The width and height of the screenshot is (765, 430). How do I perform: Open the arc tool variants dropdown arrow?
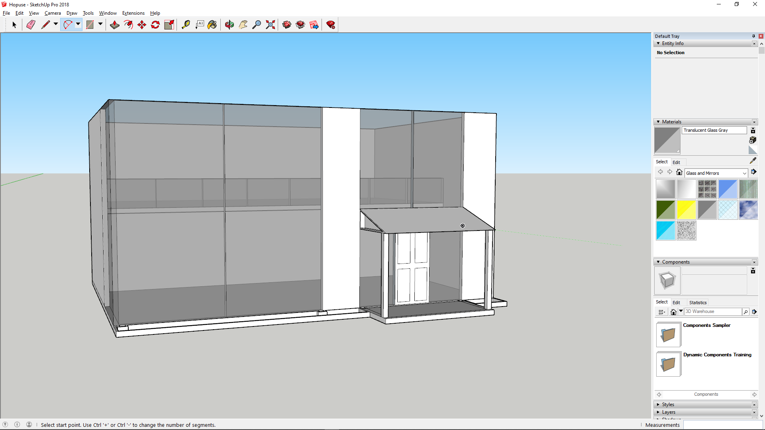point(78,24)
